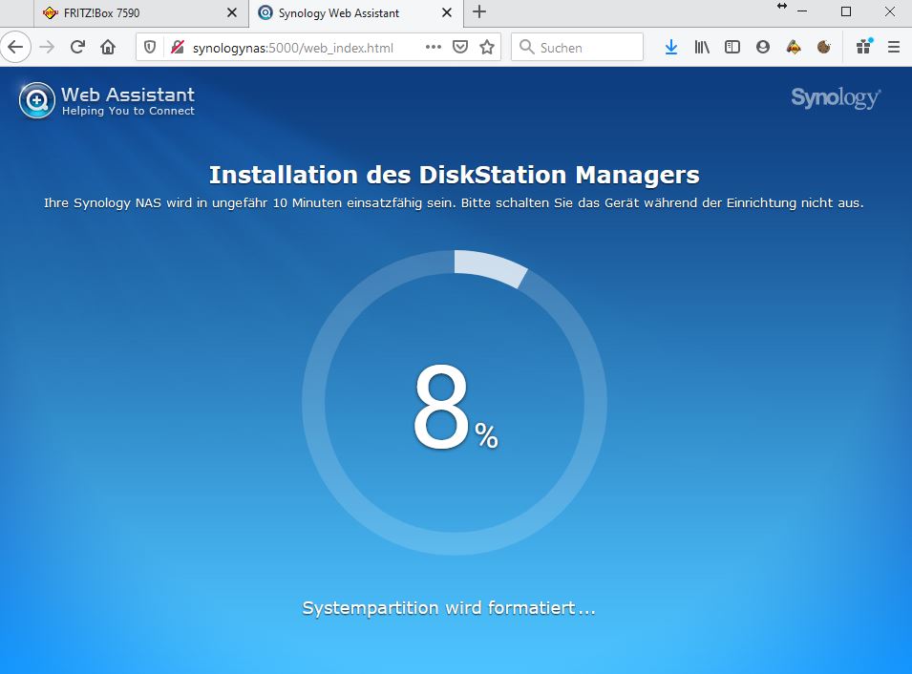Click the cookie extension icon
The height and width of the screenshot is (674, 912).
pos(823,47)
